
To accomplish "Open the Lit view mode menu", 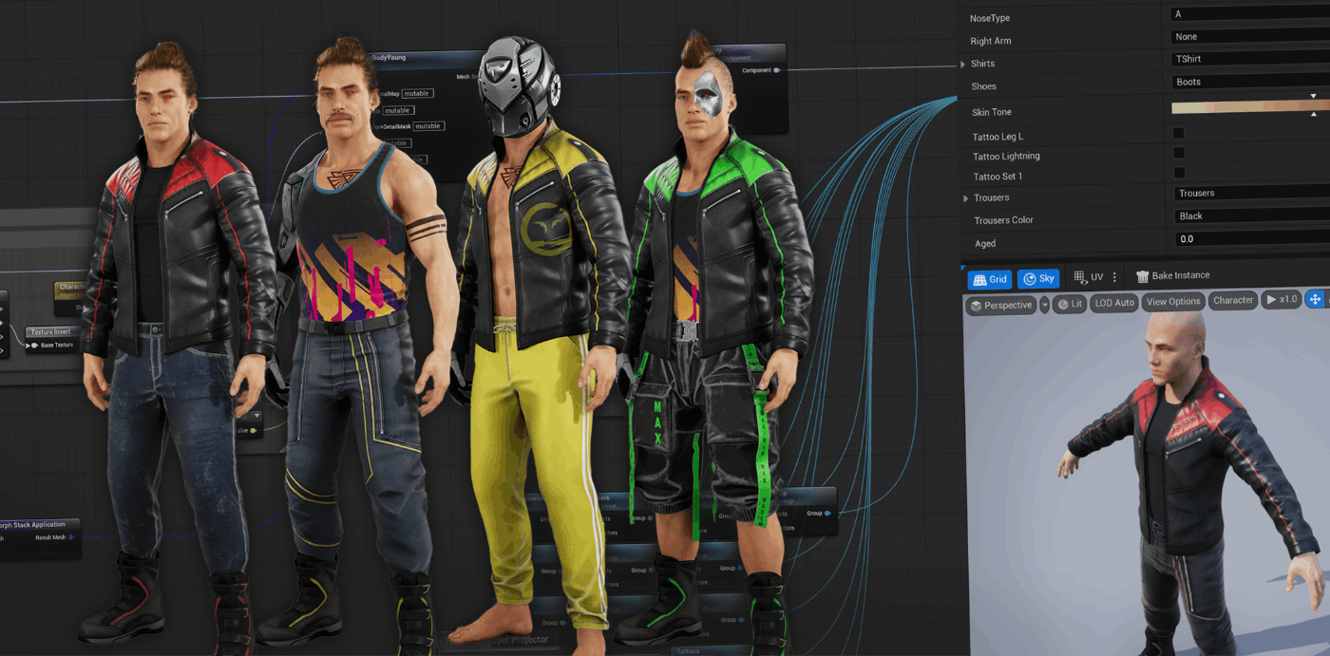I will [1069, 304].
